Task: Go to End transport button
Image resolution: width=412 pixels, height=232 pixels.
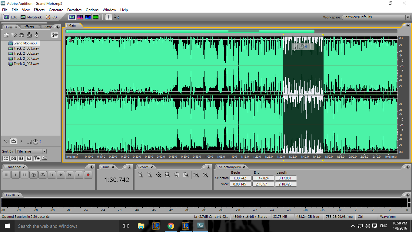Action: pos(79,175)
